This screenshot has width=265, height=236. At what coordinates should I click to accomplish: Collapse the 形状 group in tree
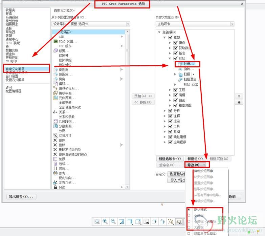click(x=170, y=58)
